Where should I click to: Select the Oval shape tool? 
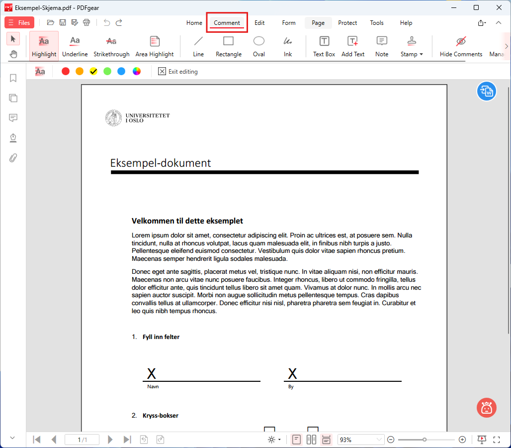pos(259,46)
